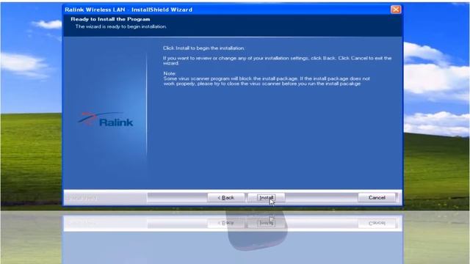The width and height of the screenshot is (470, 264).
Task: Click the Ralink logo image
Action: click(x=106, y=120)
